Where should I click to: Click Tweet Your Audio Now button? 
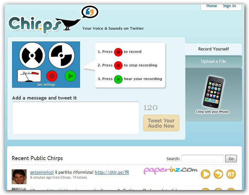pyautogui.click(x=161, y=123)
